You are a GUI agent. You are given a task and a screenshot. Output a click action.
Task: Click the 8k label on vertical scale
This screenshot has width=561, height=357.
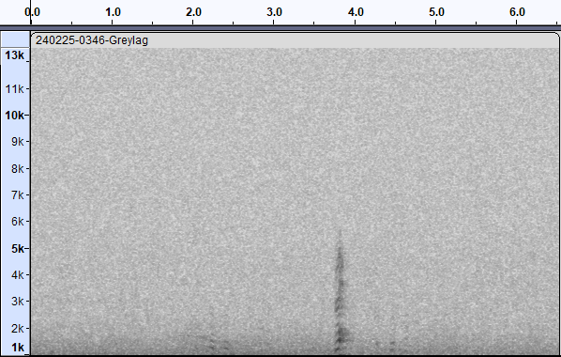click(x=17, y=168)
